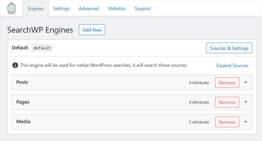262x141 pixels.
Task: Go to the Advanced tab
Action: click(89, 9)
